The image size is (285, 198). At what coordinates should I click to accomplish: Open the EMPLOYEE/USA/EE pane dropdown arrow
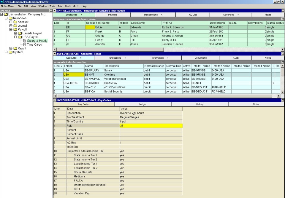tap(54, 54)
